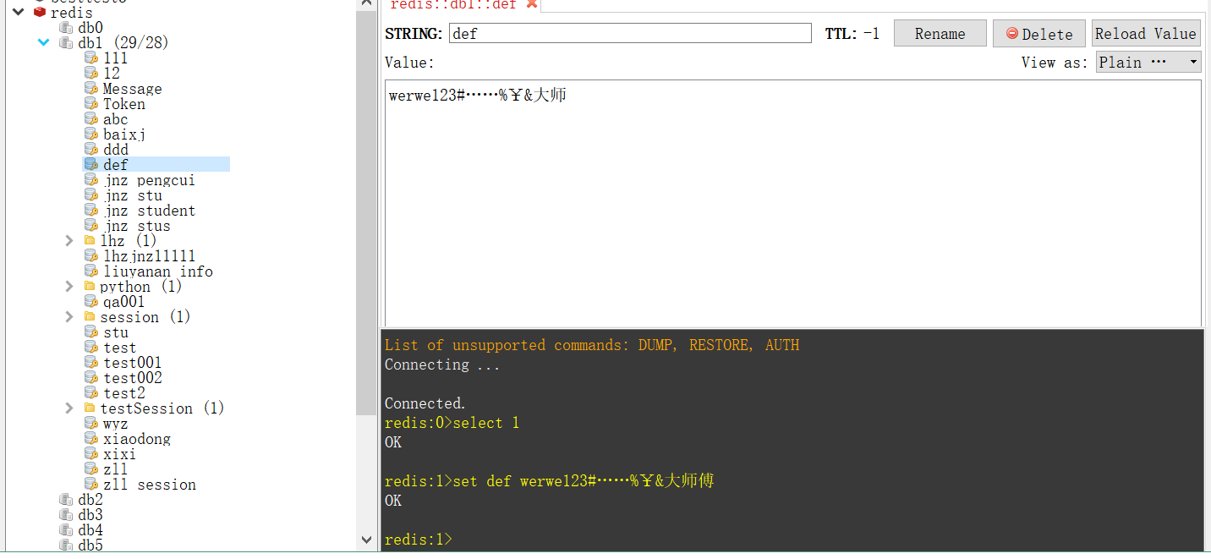Click the 'select 1' command in console
Screen dimensions: 1211x559
tap(452, 423)
